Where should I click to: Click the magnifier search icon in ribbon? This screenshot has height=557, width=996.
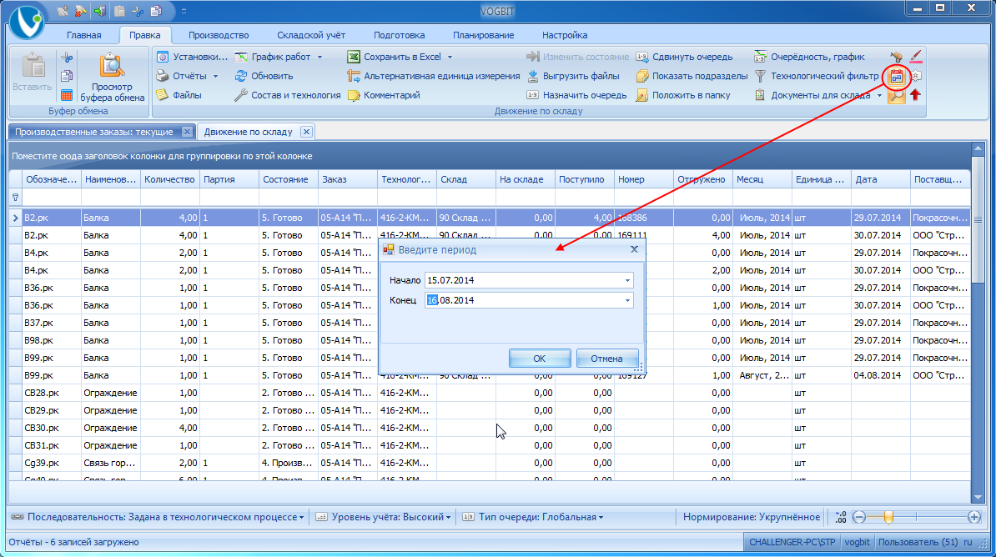tap(897, 95)
